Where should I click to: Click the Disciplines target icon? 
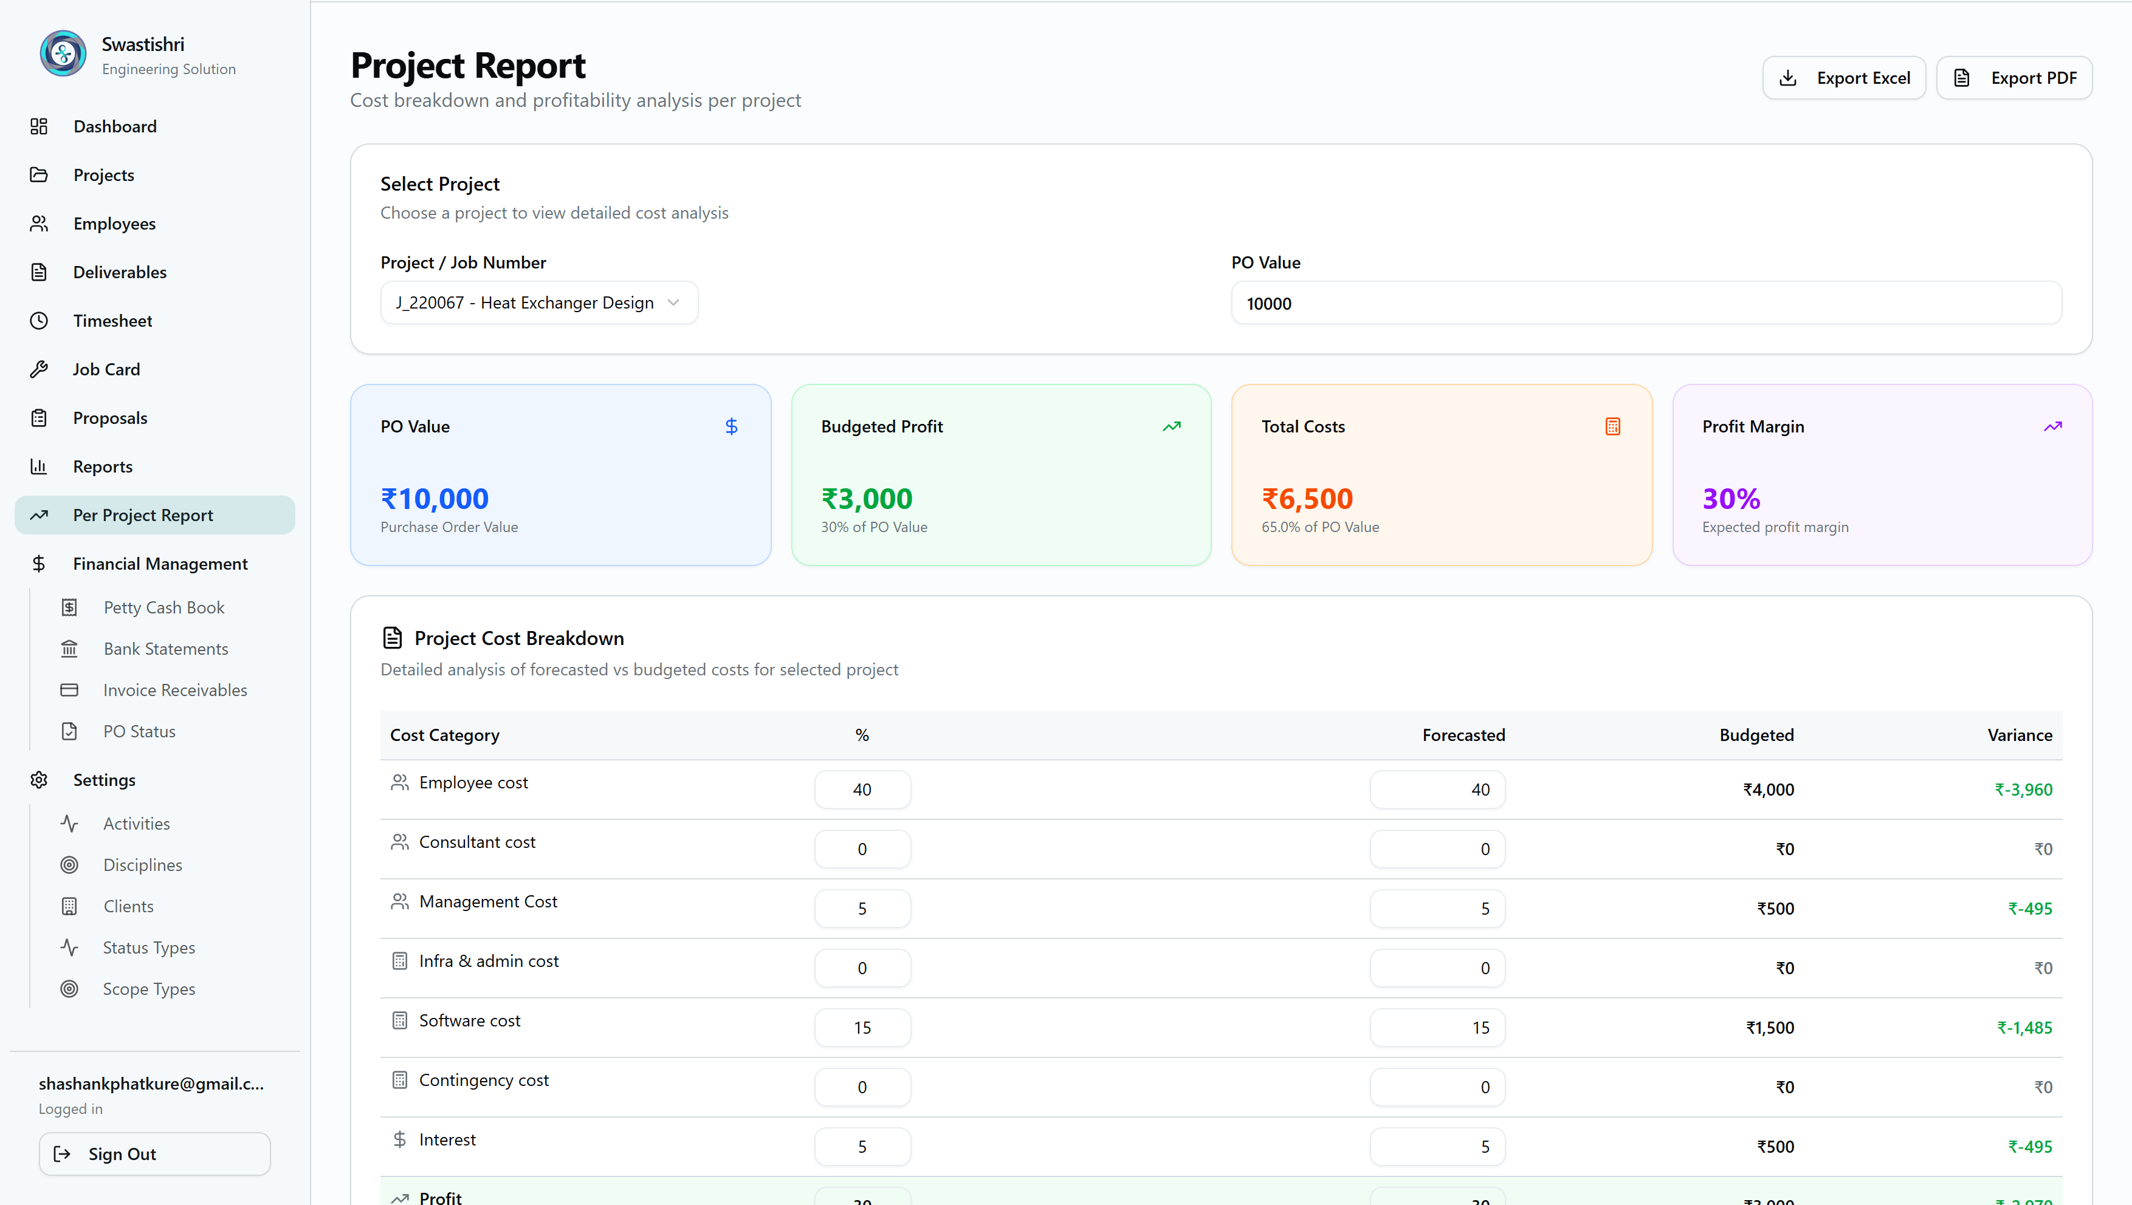(x=69, y=865)
